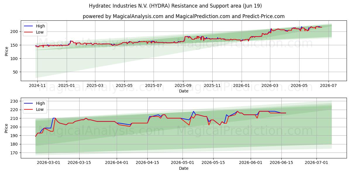Click the 2026-05-15 tick label
Screen dimensions: 351x175
tap(213, 162)
